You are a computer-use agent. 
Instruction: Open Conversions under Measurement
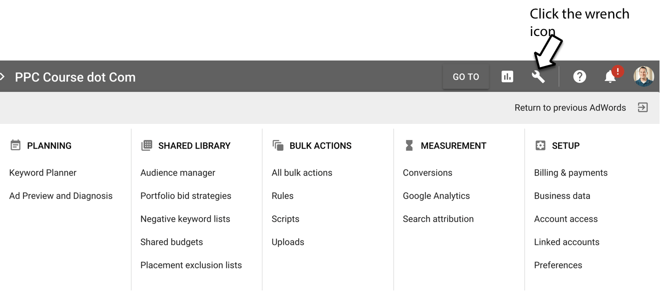(x=428, y=173)
